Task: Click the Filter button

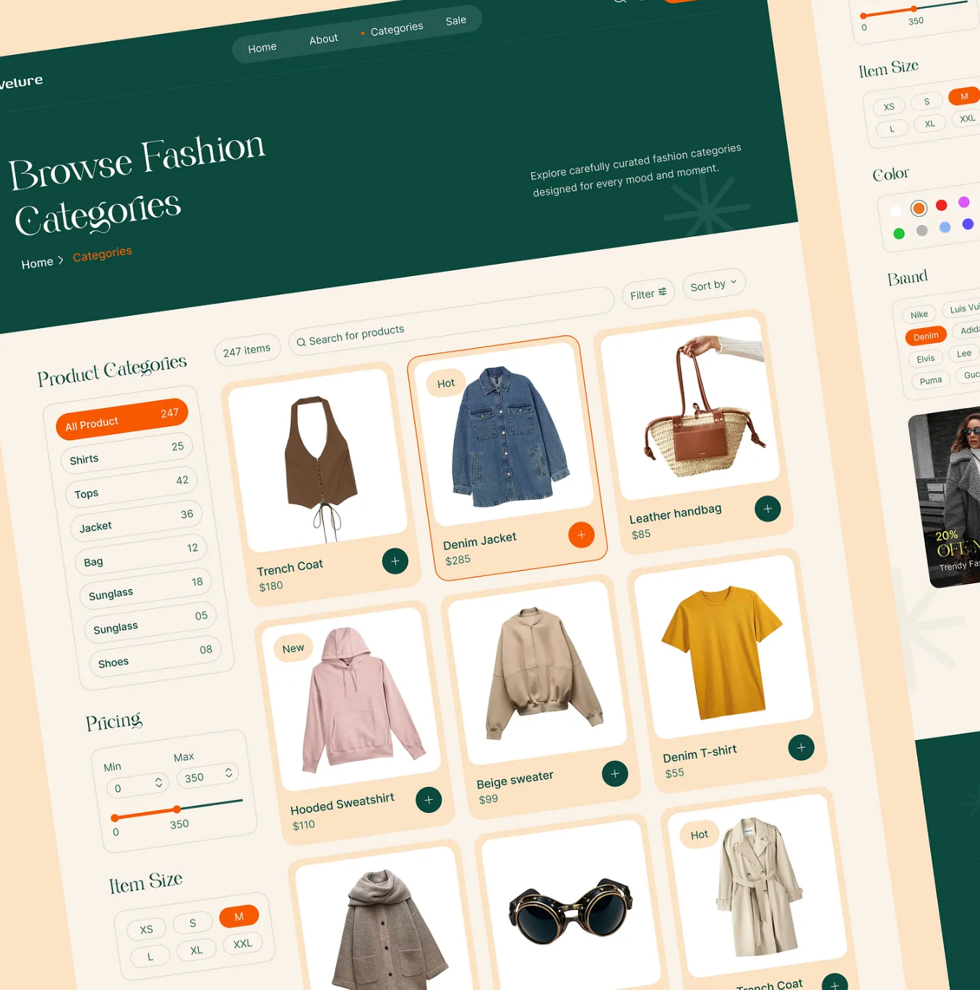Action: 648,294
